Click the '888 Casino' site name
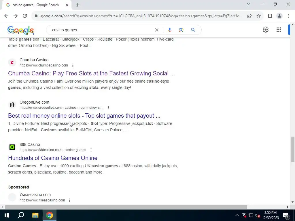 click(30, 144)
